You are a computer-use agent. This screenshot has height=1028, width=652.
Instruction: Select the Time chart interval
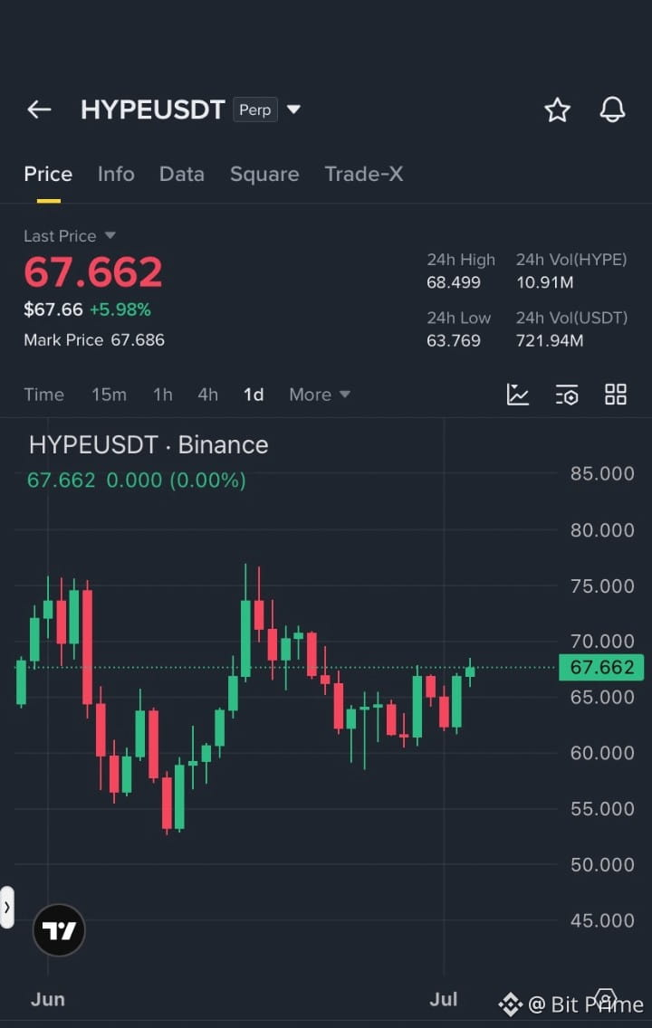(x=44, y=395)
